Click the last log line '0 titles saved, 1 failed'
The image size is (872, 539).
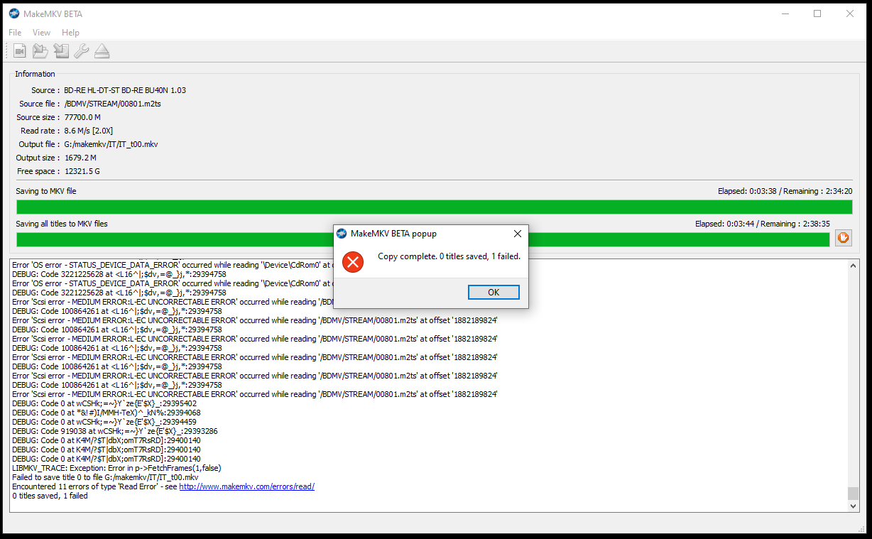pyautogui.click(x=50, y=496)
